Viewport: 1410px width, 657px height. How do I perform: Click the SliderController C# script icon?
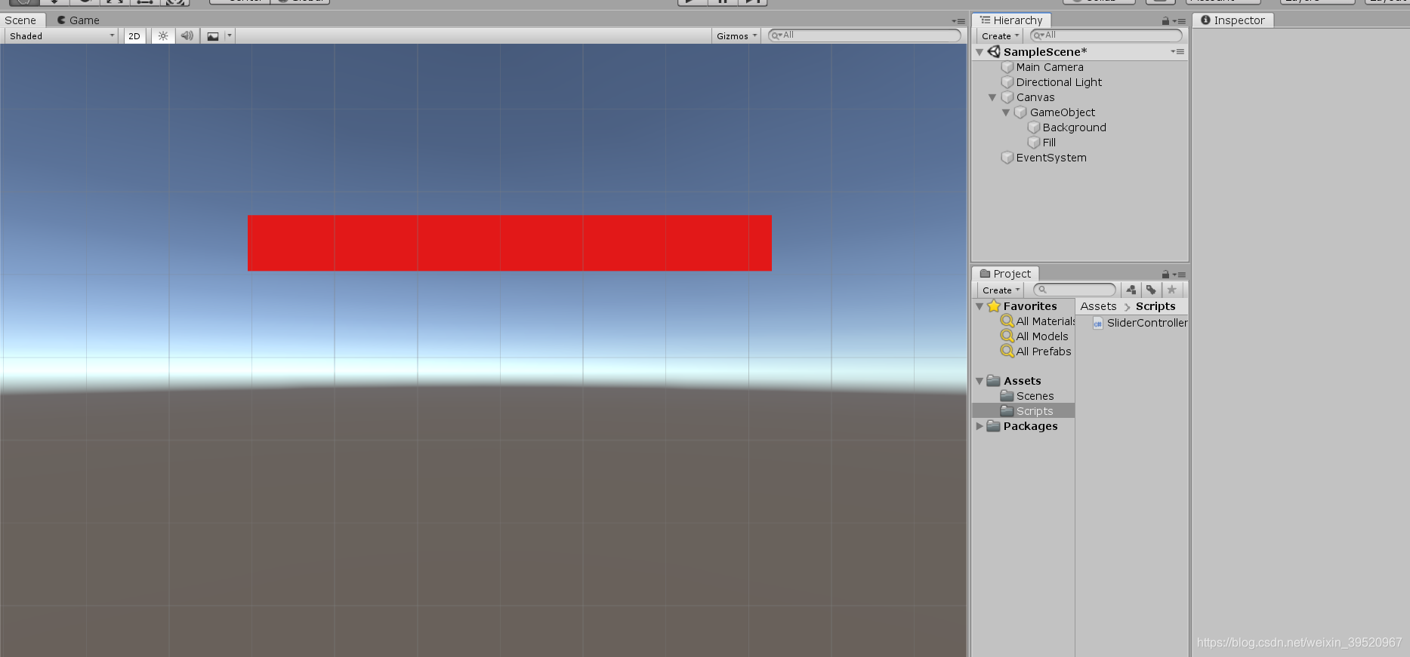(x=1098, y=323)
